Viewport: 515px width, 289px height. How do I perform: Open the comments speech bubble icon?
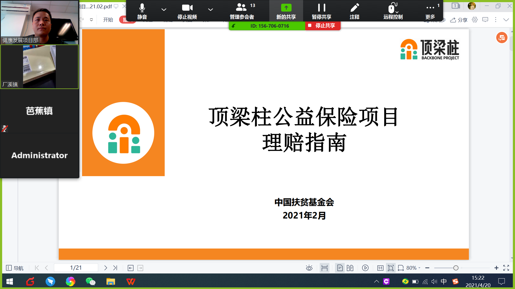pos(485,20)
